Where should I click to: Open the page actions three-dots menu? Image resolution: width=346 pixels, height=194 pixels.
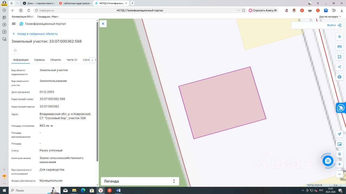tap(238, 11)
